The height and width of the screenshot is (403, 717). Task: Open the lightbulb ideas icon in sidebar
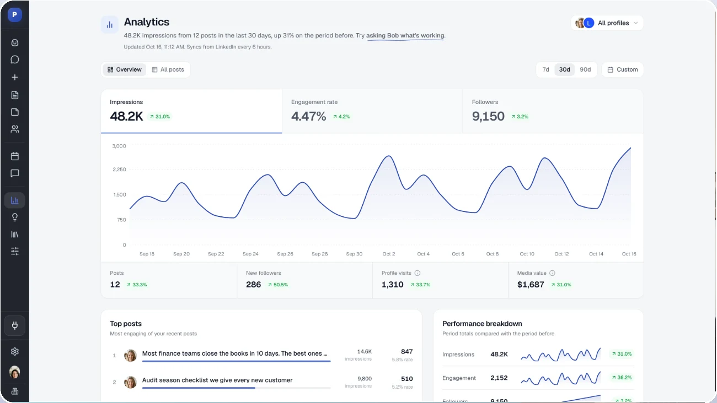15,217
